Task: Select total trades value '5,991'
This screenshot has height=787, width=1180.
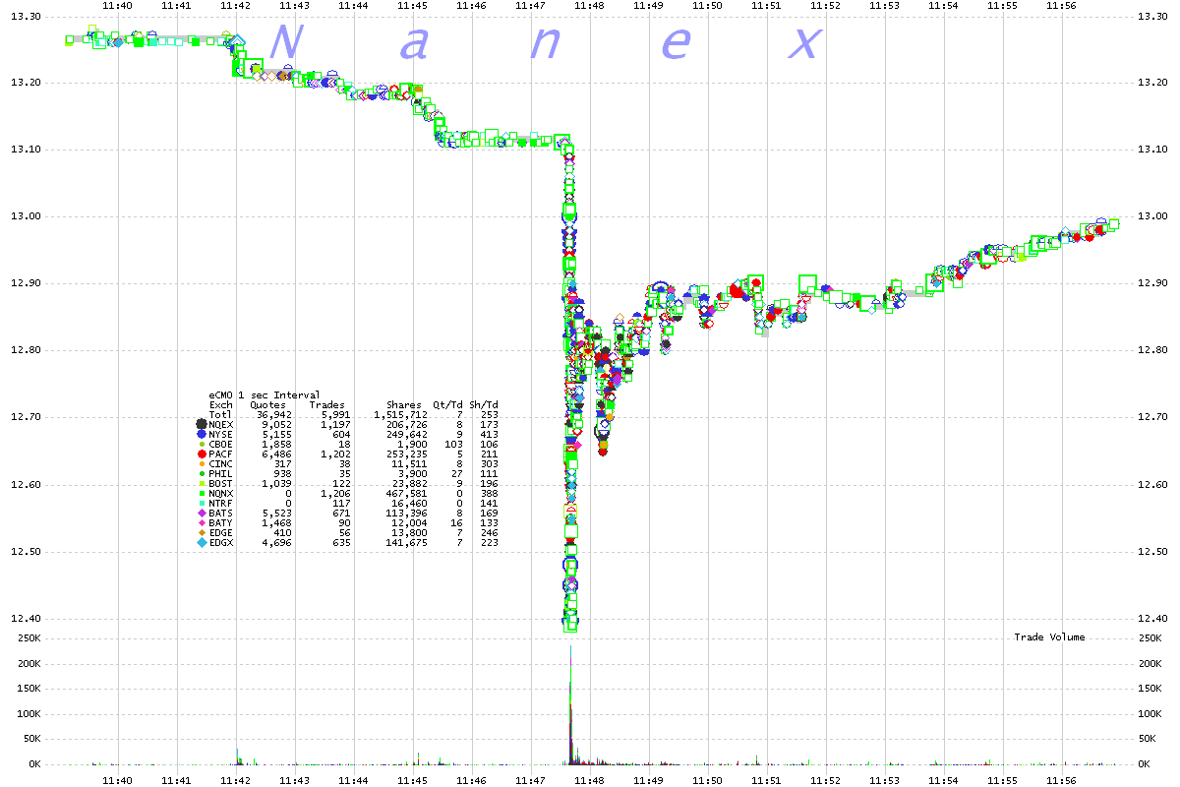Action: (335, 414)
